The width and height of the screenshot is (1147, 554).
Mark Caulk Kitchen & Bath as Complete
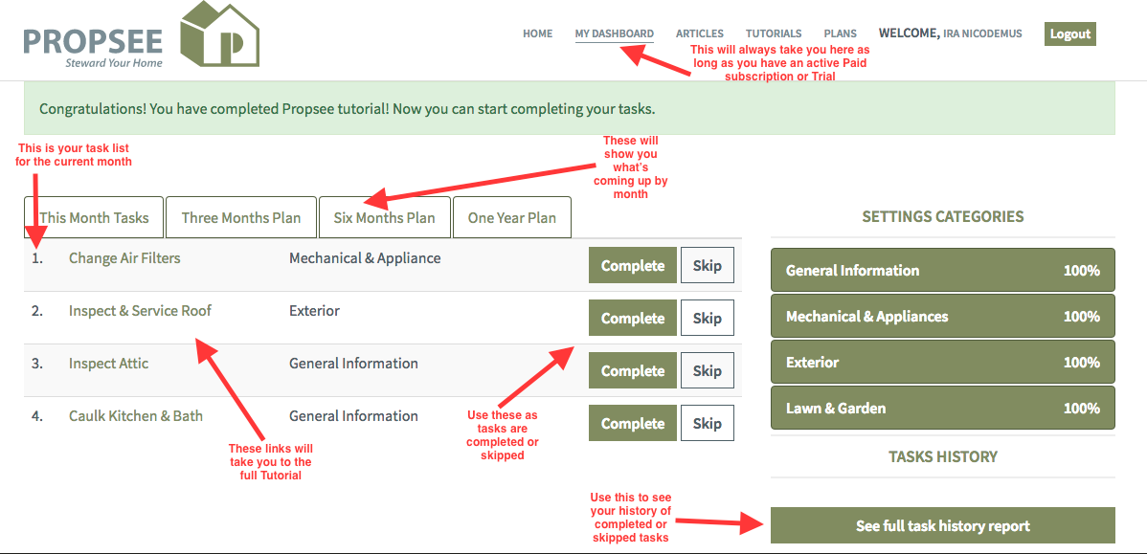point(633,423)
